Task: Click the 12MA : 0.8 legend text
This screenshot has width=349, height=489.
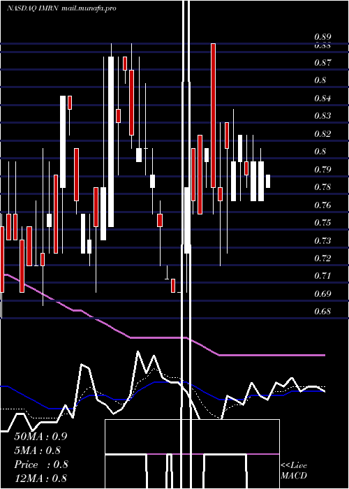Action: pyautogui.click(x=40, y=479)
